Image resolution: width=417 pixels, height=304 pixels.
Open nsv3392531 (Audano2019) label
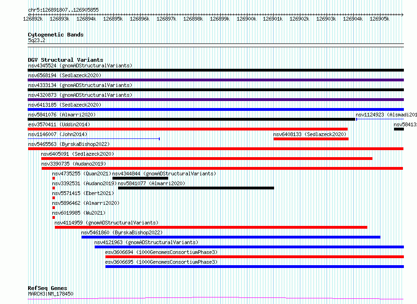click(x=84, y=183)
